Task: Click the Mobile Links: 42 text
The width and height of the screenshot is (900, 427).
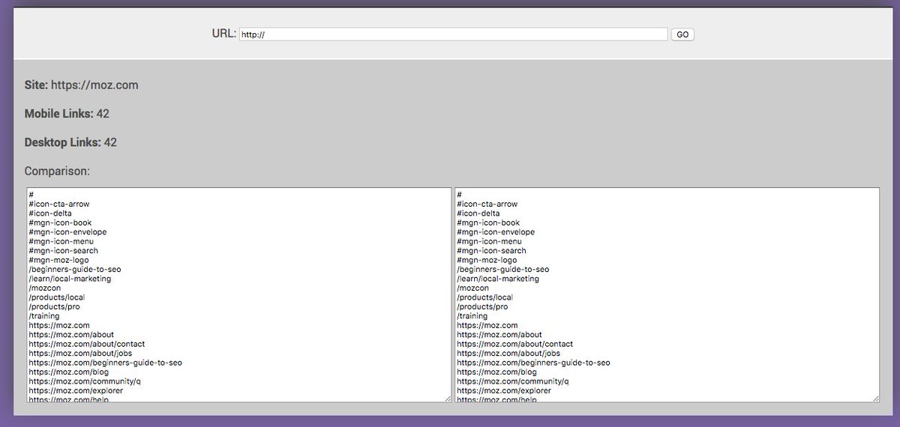Action: [67, 114]
